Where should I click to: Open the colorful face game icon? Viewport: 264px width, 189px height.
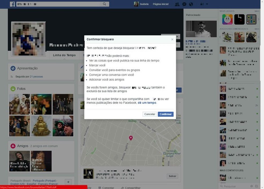pyautogui.click(x=227, y=19)
